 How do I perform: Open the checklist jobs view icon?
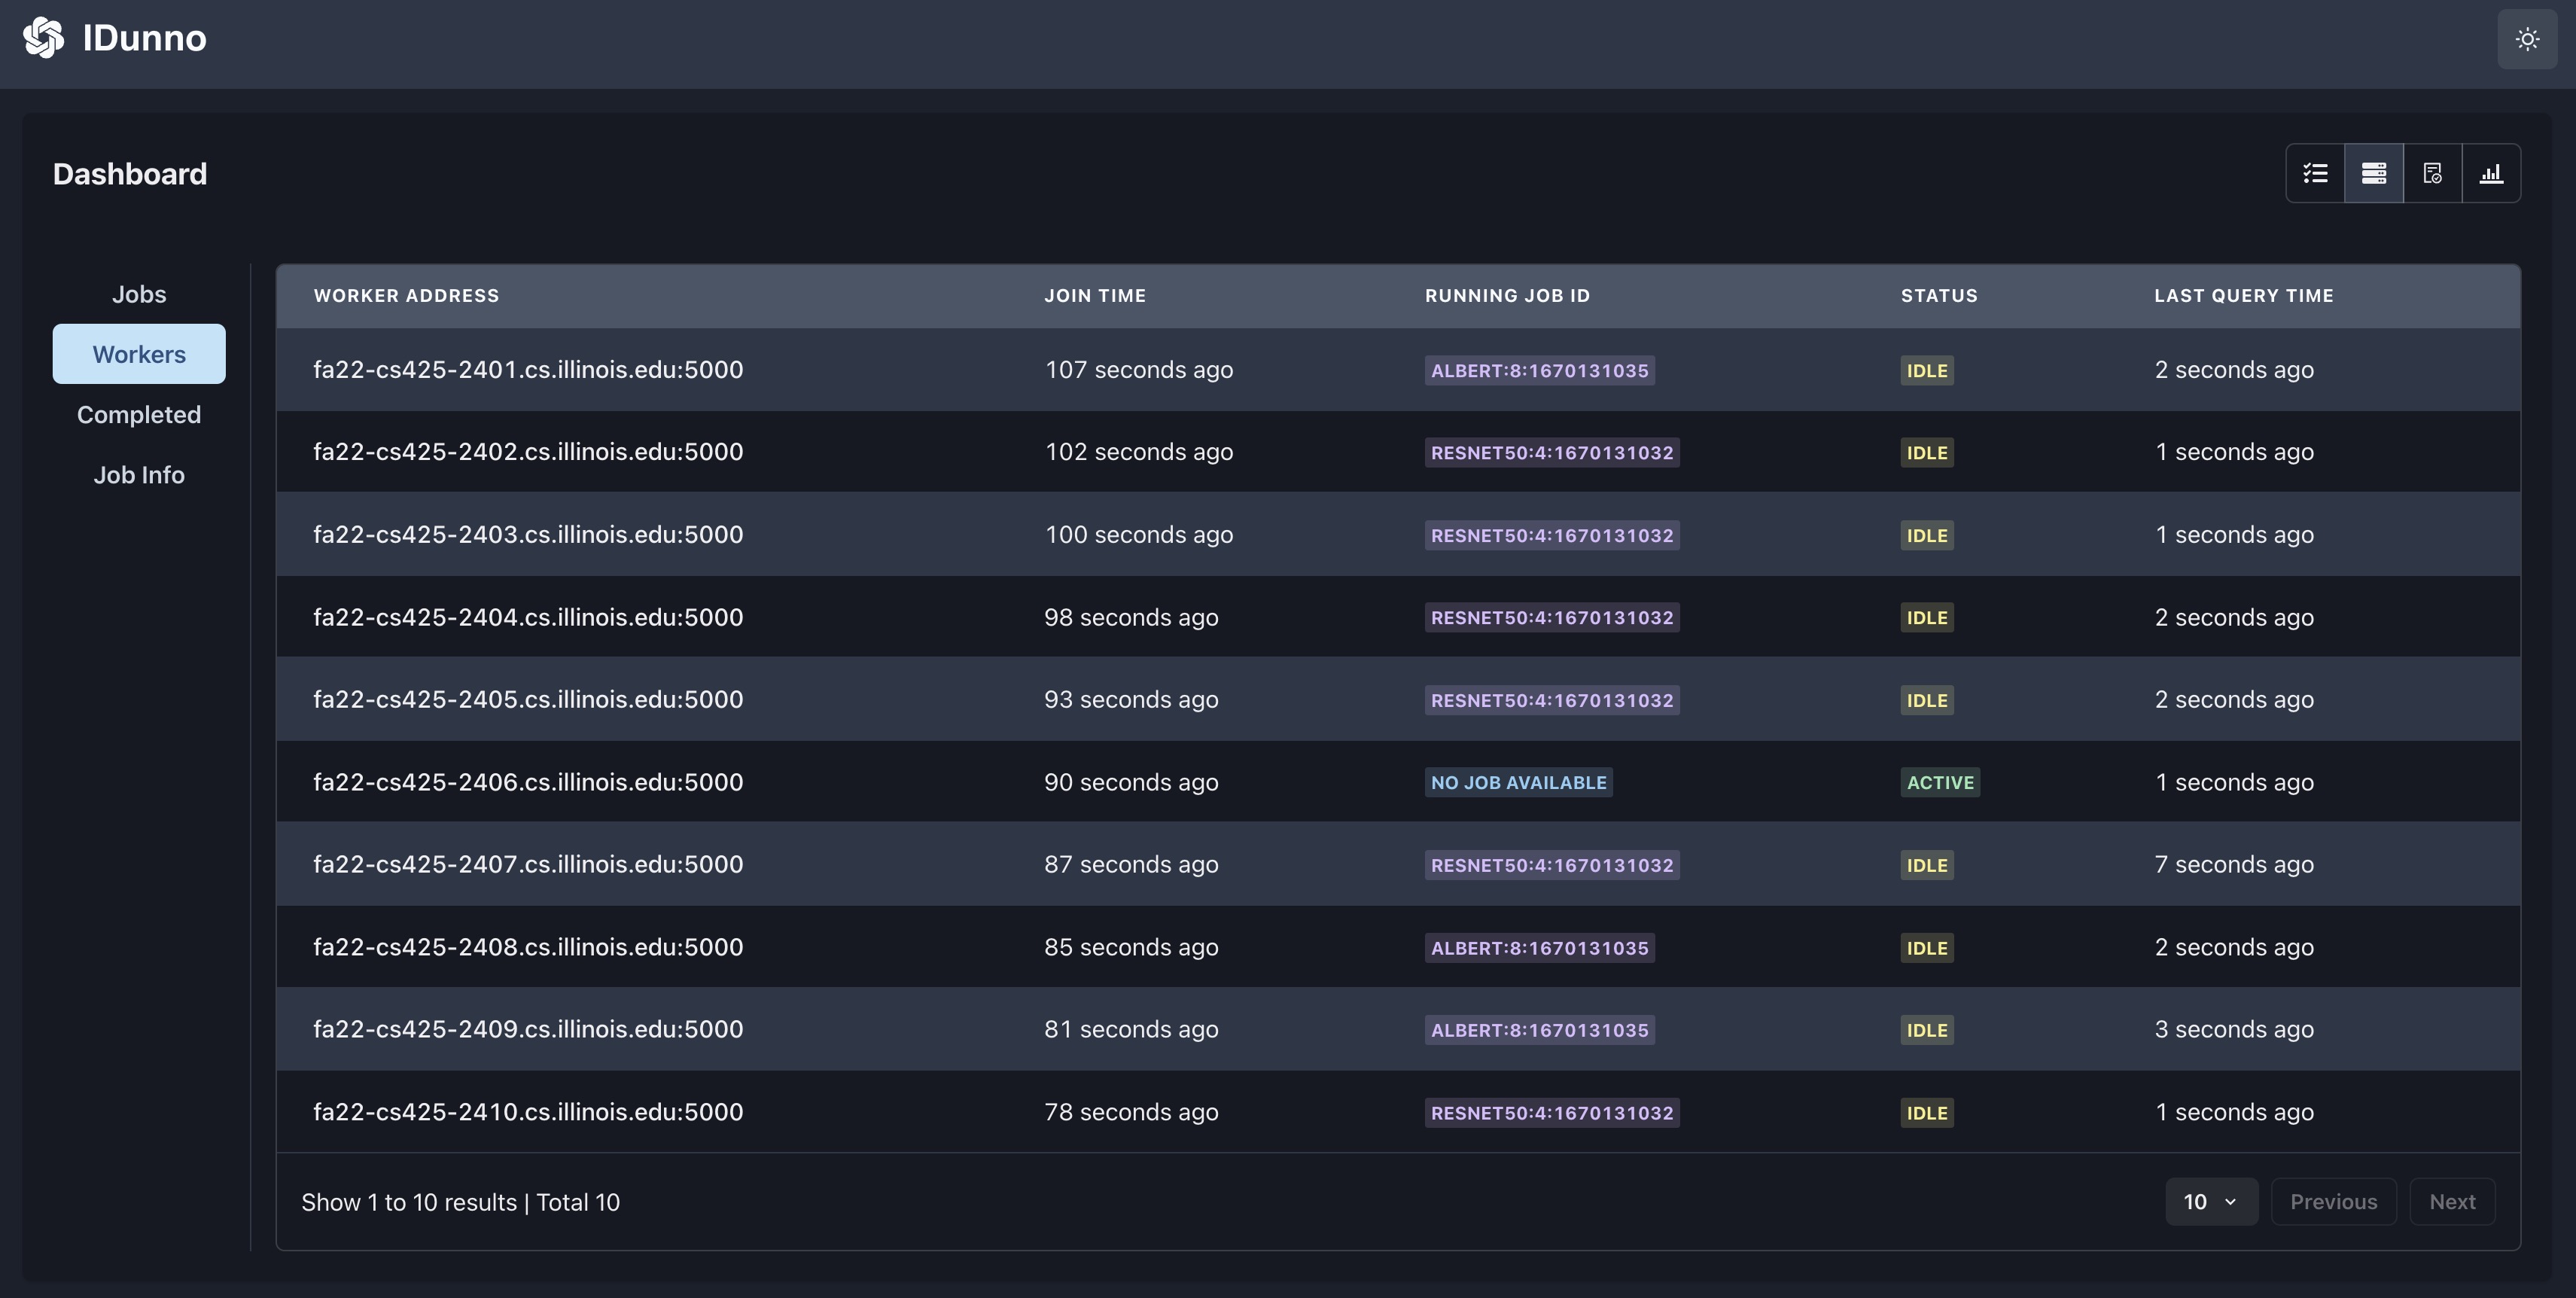point(2315,174)
